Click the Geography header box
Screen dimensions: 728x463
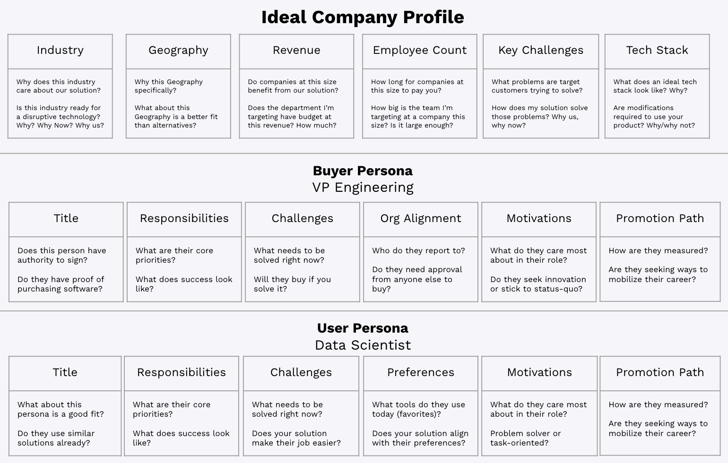pyautogui.click(x=178, y=51)
